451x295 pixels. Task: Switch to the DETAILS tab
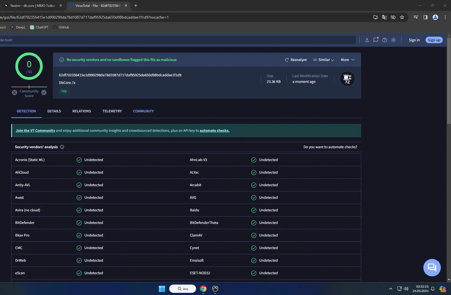pos(54,111)
